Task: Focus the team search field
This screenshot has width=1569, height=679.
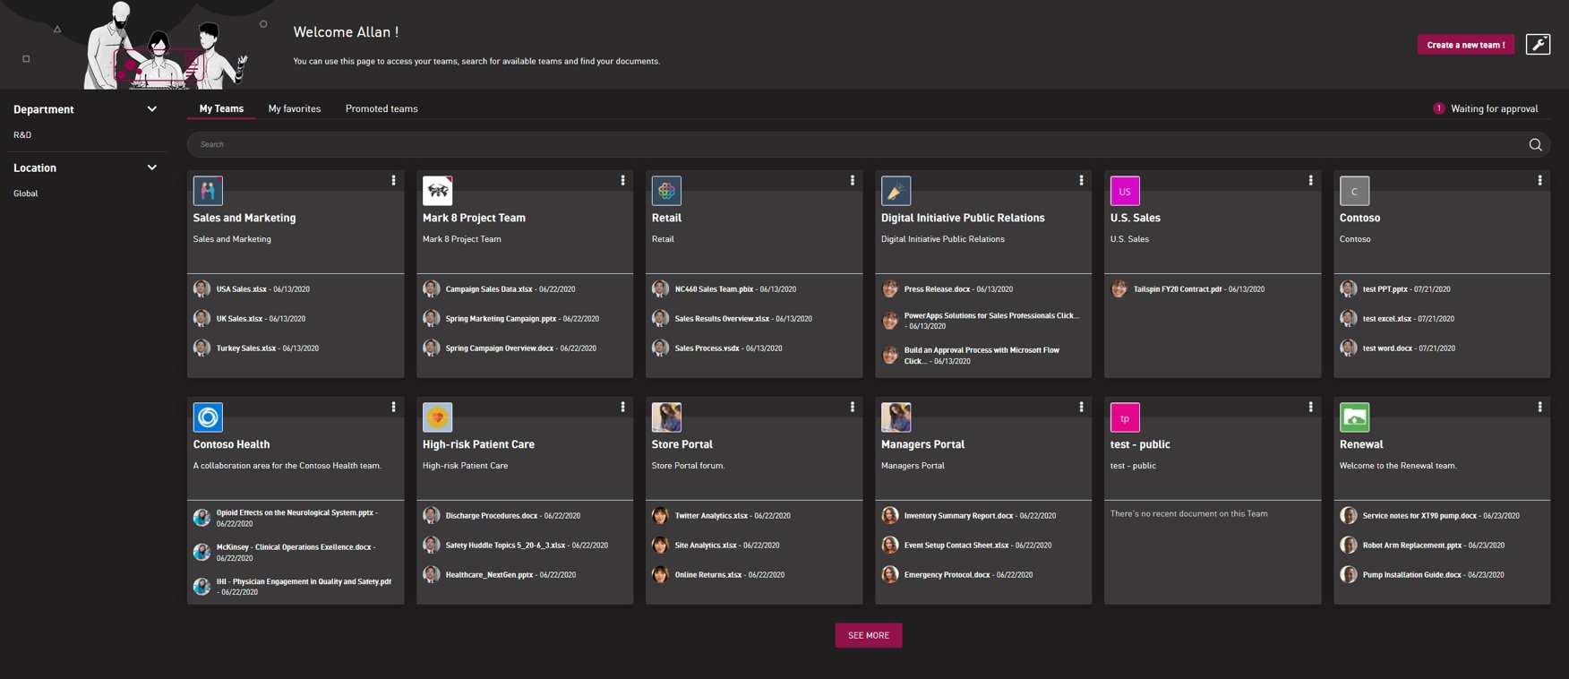Action: click(868, 144)
